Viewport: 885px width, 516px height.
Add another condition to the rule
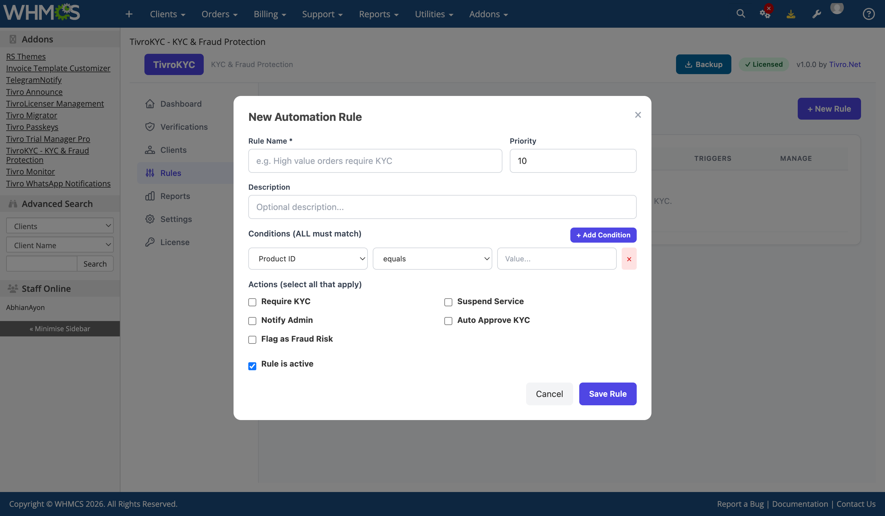pos(603,235)
